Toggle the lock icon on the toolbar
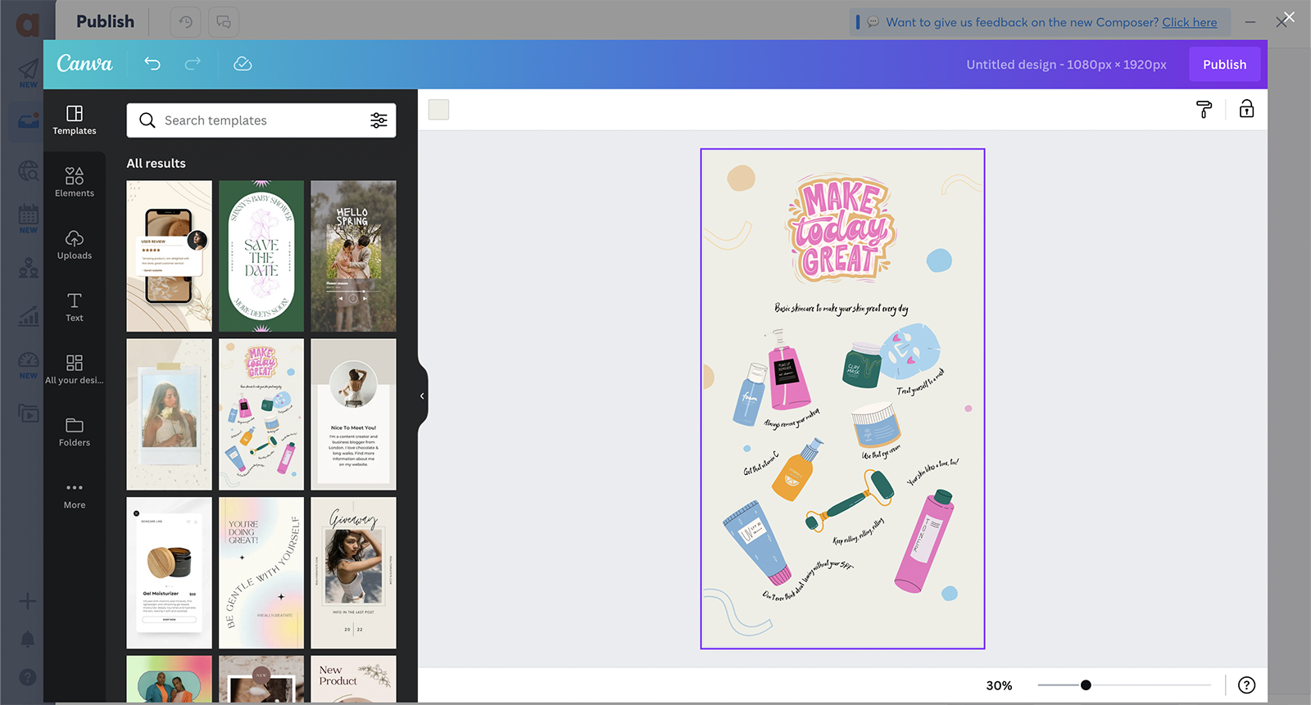Viewport: 1311px width, 705px height. point(1246,109)
